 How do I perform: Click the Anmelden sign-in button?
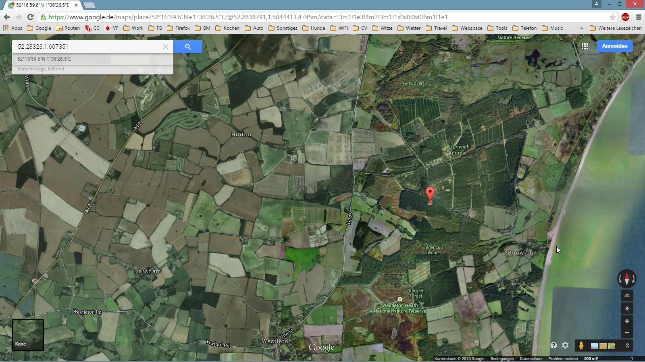coord(615,46)
